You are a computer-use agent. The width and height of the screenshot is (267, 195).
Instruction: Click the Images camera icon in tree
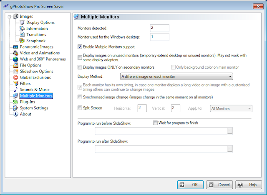[x=15, y=16]
